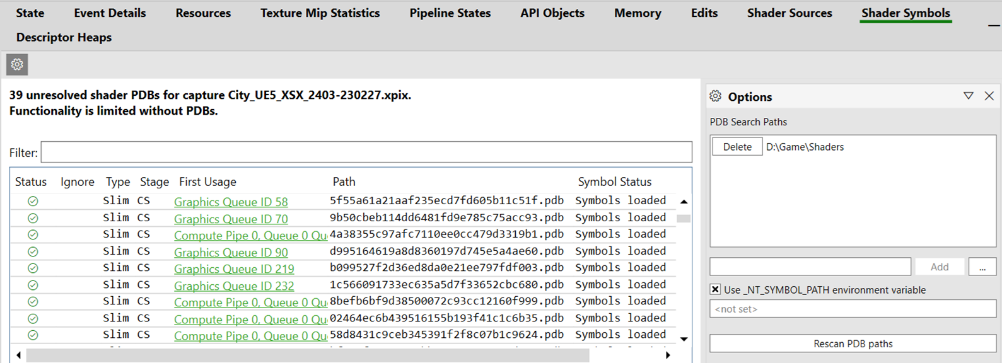Click status check icon for Graphics Queue ID 70
This screenshot has width=1002, height=363.
(x=33, y=218)
